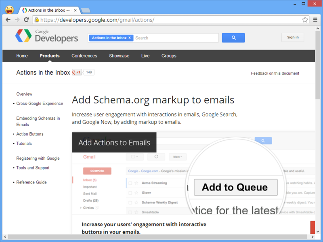Click the blue search magnifier button
Image resolution: width=323 pixels, height=242 pixels.
tap(233, 38)
